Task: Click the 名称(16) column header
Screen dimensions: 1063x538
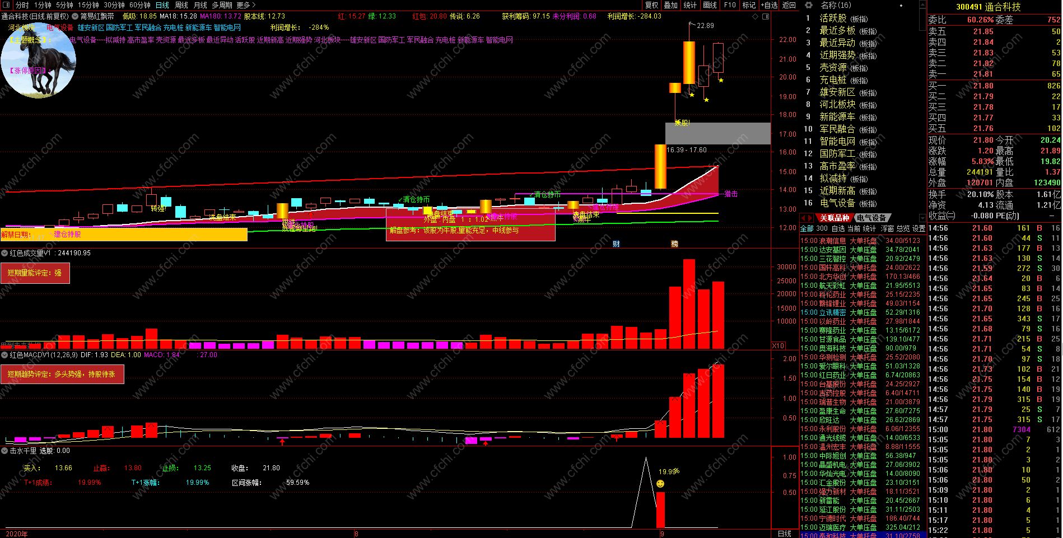Action: click(x=836, y=5)
